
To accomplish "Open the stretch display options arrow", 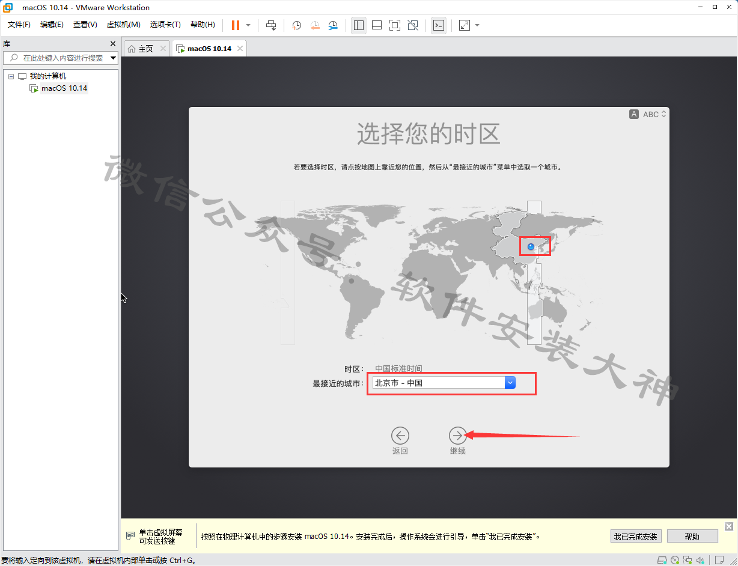I will pyautogui.click(x=477, y=25).
